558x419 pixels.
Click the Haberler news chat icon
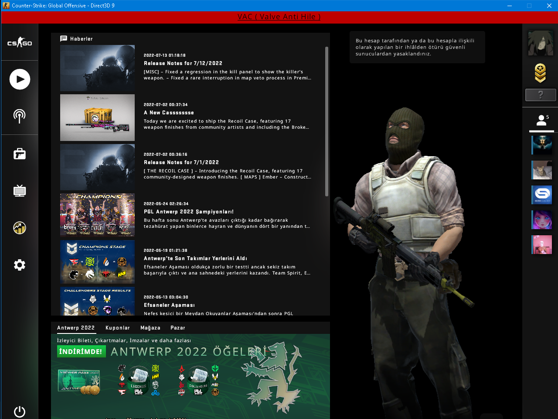click(x=64, y=38)
